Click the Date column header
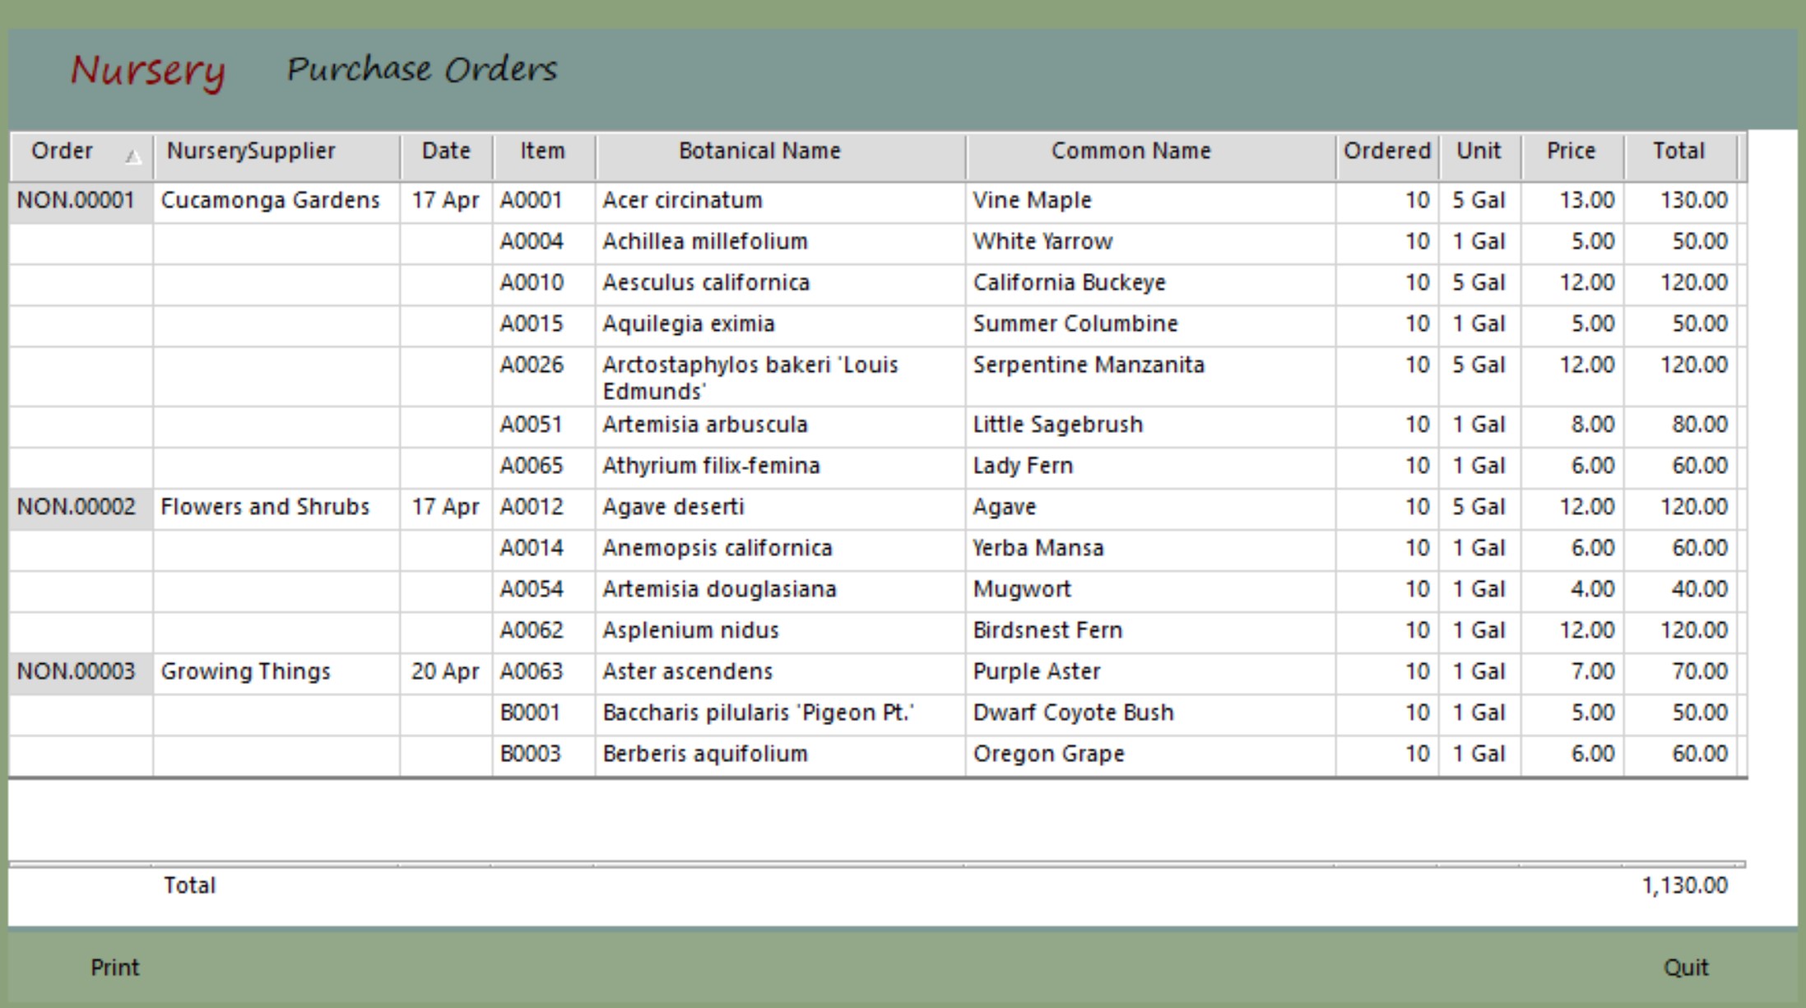 pyautogui.click(x=444, y=151)
